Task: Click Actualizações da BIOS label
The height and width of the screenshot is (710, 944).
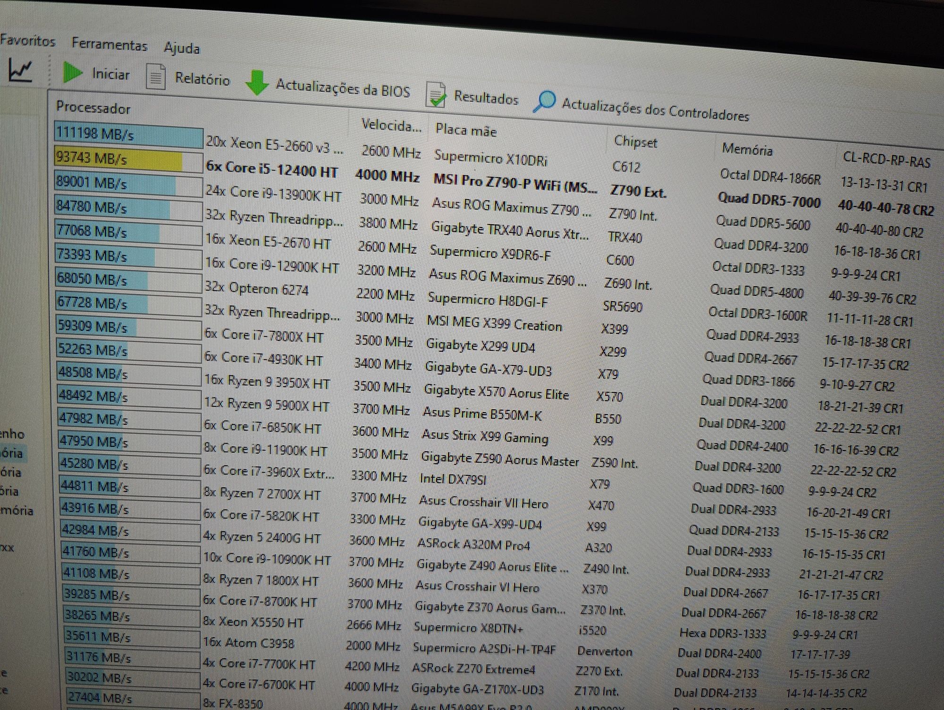Action: pyautogui.click(x=343, y=88)
